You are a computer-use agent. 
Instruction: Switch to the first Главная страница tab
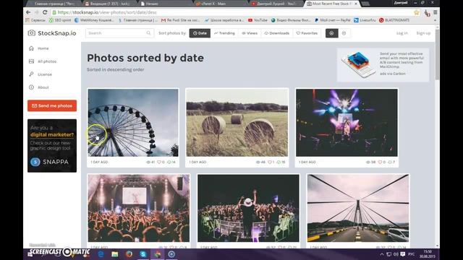pyautogui.click(x=53, y=4)
